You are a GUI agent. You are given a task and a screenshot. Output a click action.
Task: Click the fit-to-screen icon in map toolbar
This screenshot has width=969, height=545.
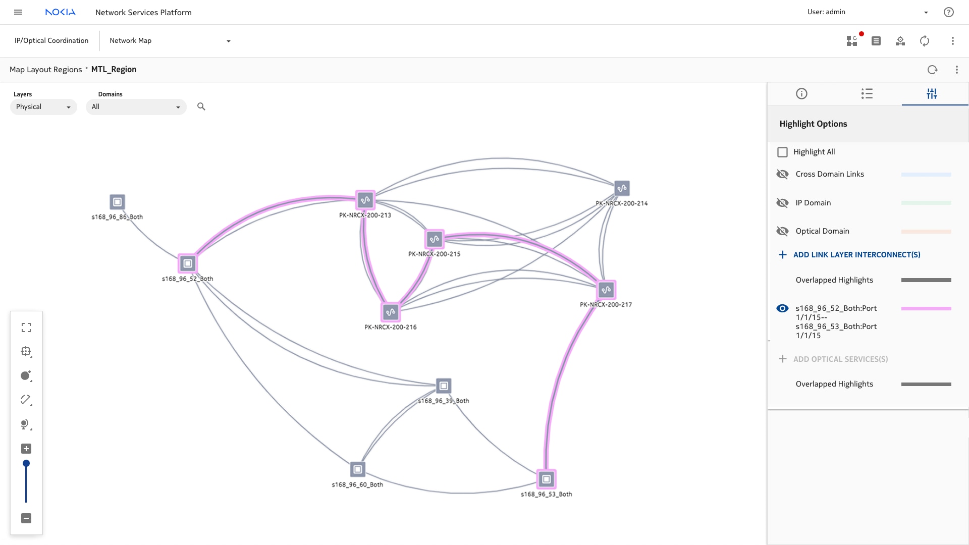[26, 328]
